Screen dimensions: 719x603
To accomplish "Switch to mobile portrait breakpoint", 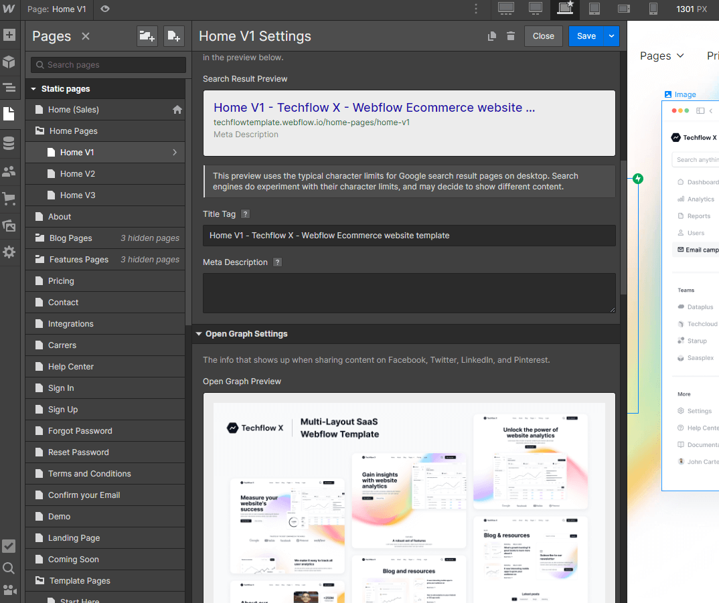I will [653, 9].
